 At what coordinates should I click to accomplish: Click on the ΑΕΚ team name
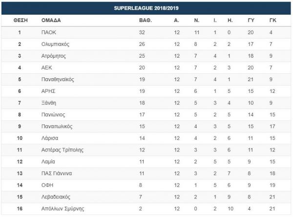47,67
